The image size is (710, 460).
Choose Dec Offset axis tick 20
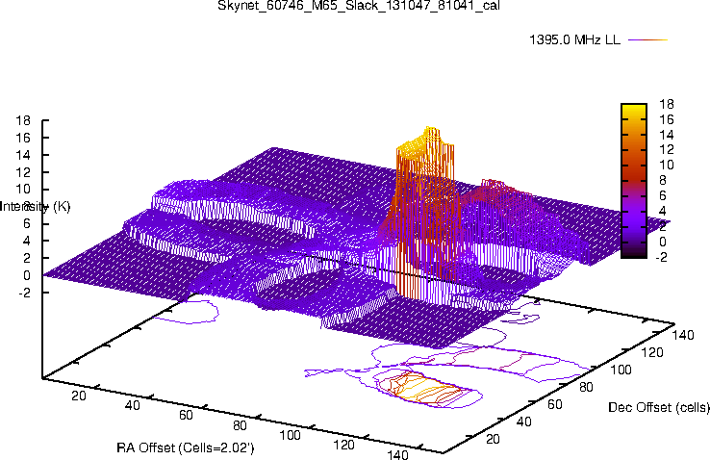pyautogui.click(x=493, y=439)
